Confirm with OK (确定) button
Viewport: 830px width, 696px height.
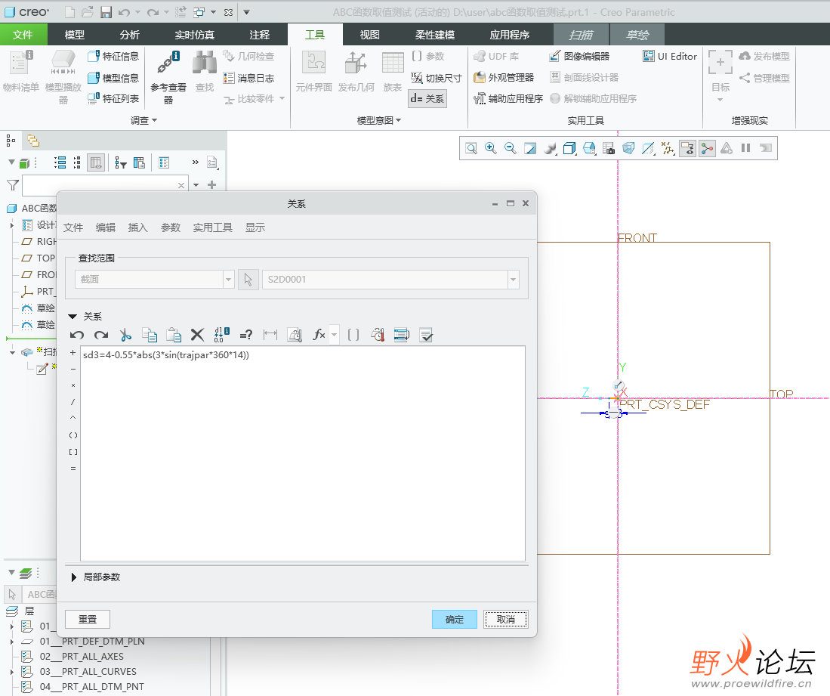point(455,619)
